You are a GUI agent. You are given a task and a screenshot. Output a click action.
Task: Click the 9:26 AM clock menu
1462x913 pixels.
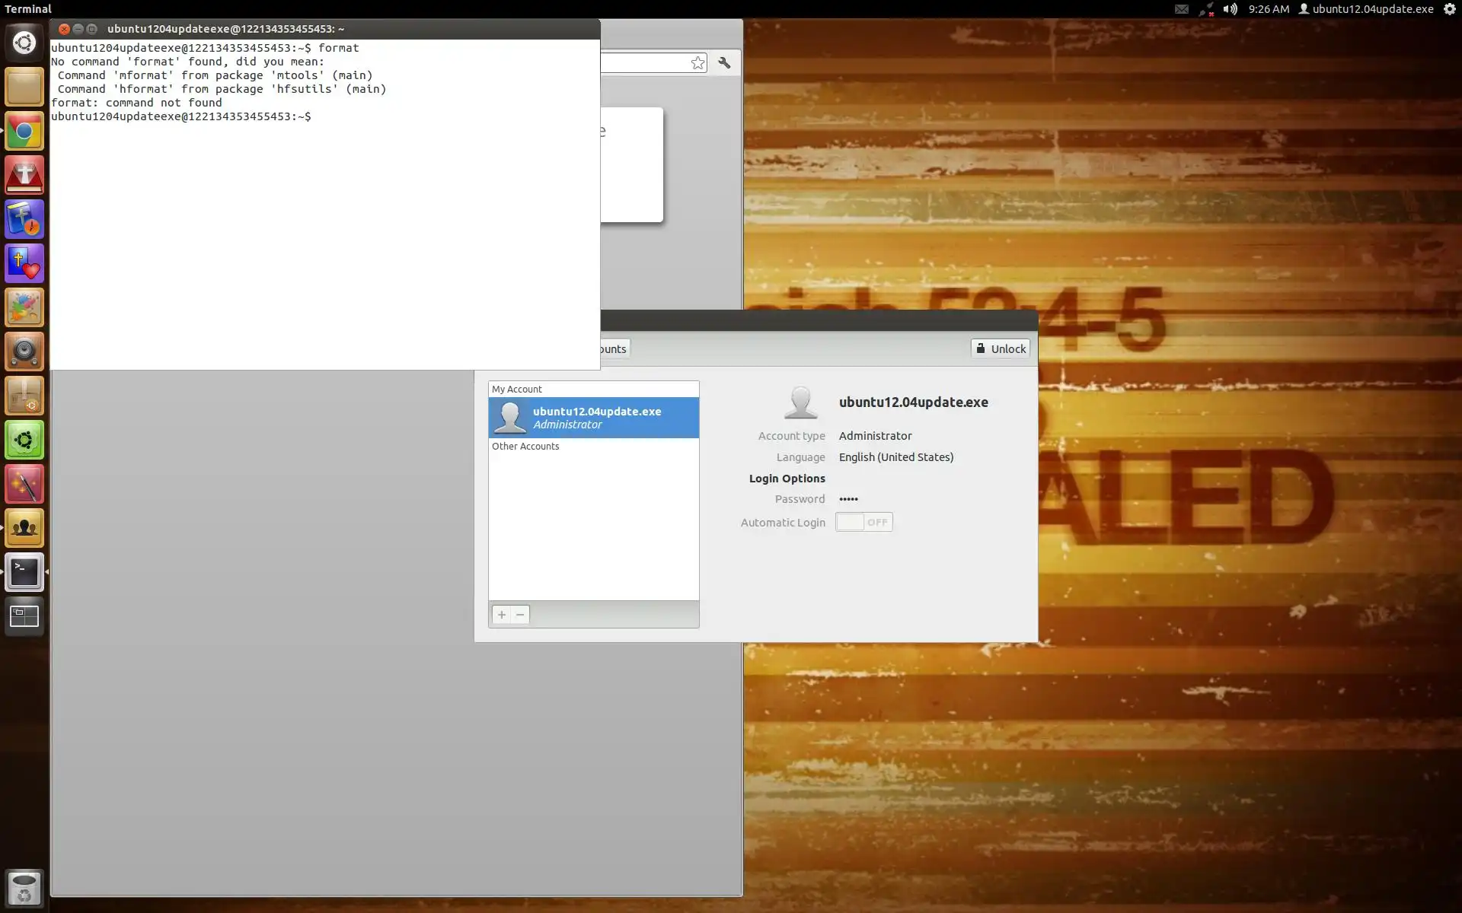[1269, 9]
